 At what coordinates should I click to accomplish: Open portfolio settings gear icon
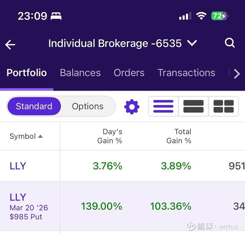[x=132, y=107]
